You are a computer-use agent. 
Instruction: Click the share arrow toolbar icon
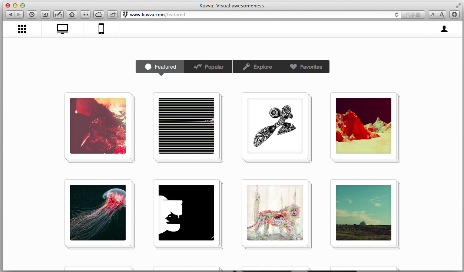pos(112,14)
